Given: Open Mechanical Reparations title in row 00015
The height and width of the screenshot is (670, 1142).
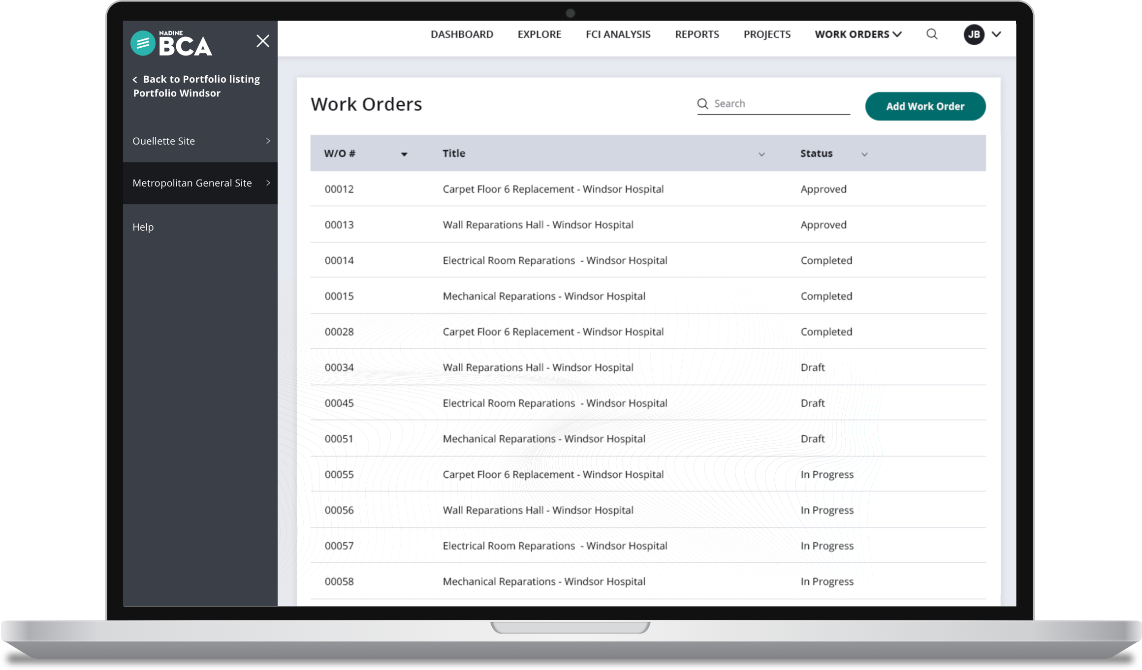Looking at the screenshot, I should click(x=543, y=296).
